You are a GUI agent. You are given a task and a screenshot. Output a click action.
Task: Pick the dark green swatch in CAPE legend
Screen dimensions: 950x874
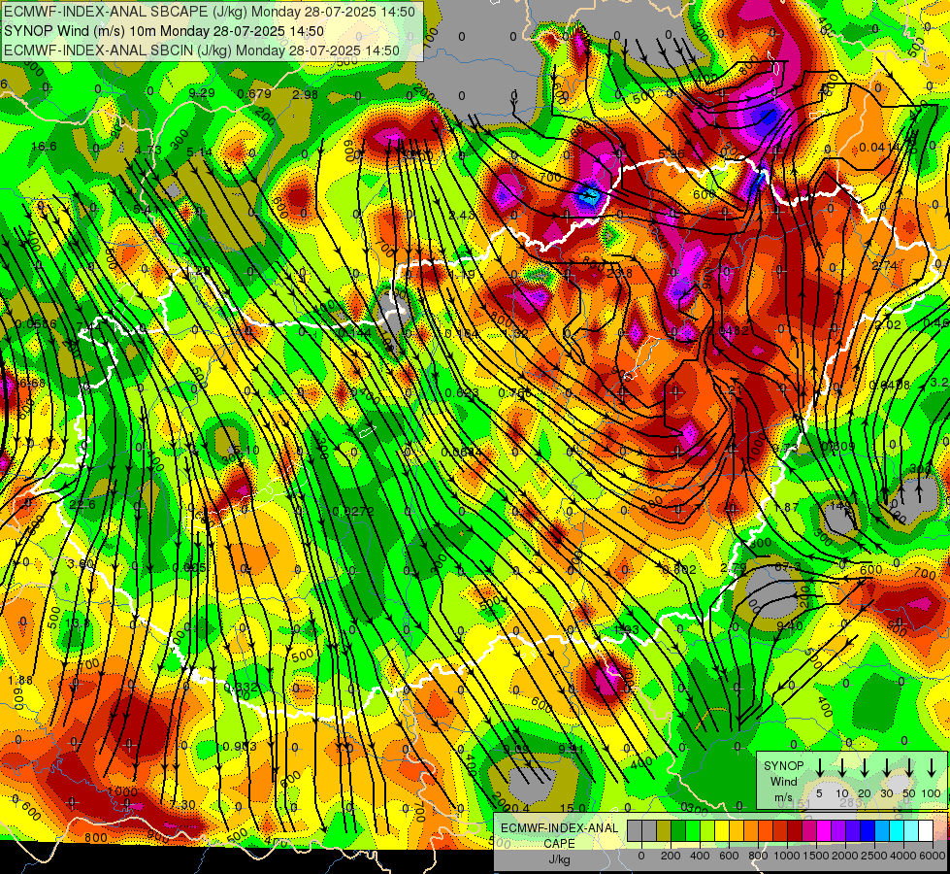[678, 831]
